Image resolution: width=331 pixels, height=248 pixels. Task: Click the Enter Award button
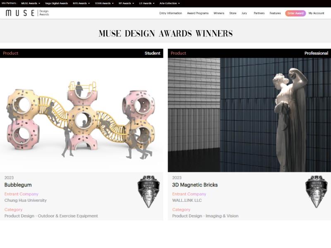(295, 13)
